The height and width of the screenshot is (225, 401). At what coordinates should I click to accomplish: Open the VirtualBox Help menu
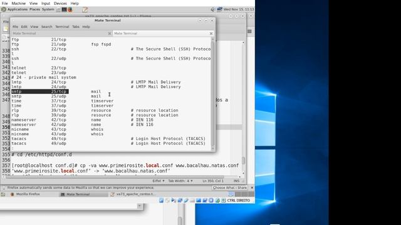(75, 3)
